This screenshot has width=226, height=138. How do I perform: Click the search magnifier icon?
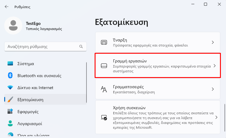(x=81, y=47)
